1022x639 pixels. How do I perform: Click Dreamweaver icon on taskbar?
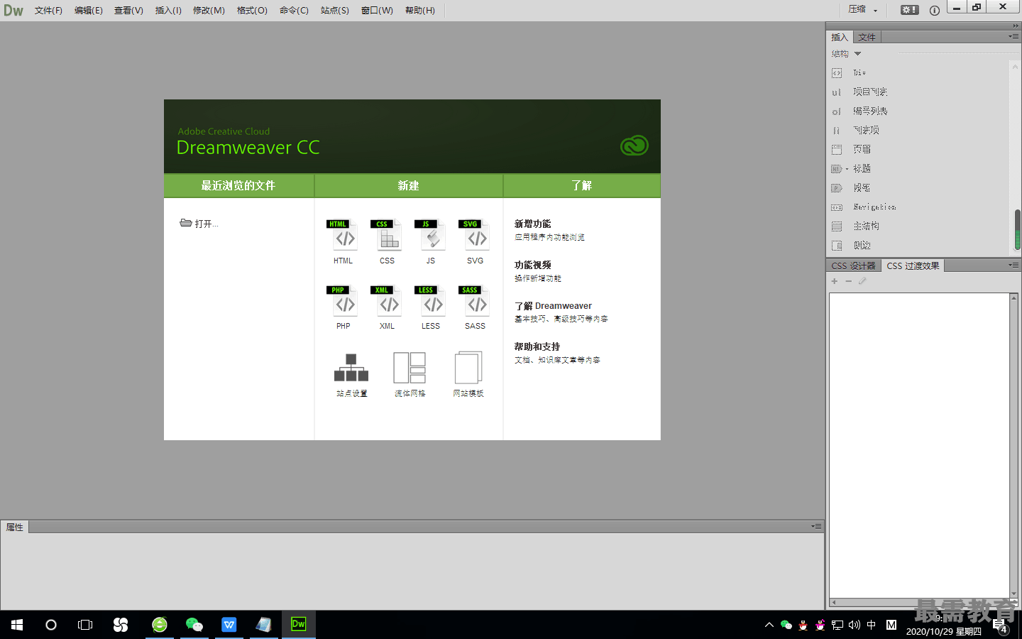[299, 625]
